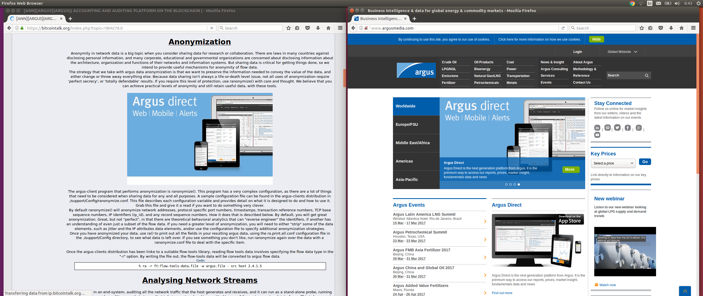
Task: Bookmark bitcointalk page using star icon
Action: 288,28
